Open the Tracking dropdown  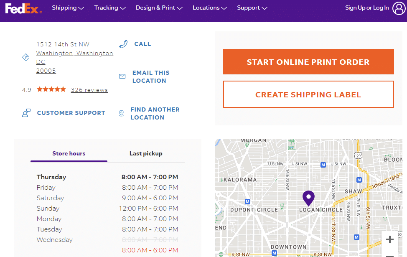[109, 8]
